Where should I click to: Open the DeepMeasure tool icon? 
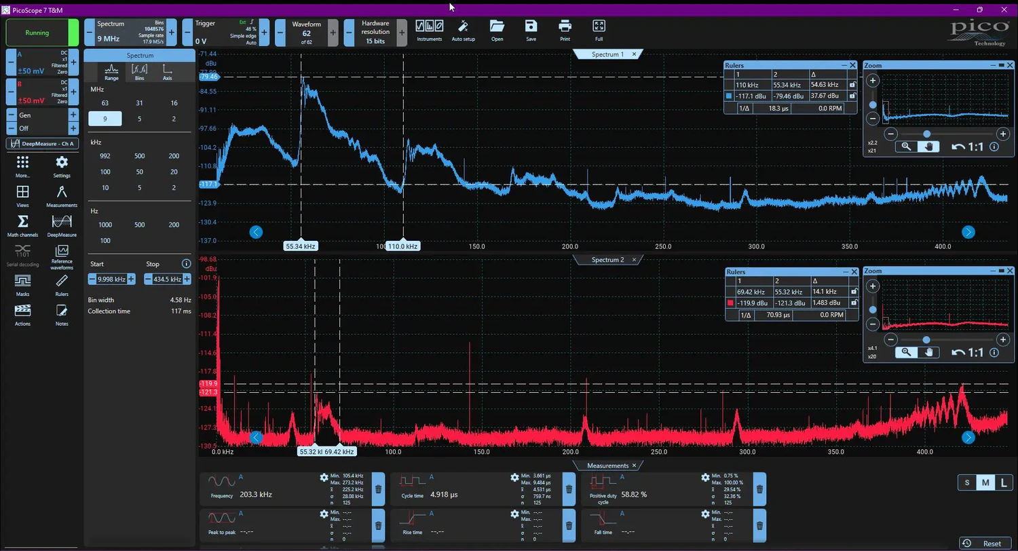(x=61, y=225)
